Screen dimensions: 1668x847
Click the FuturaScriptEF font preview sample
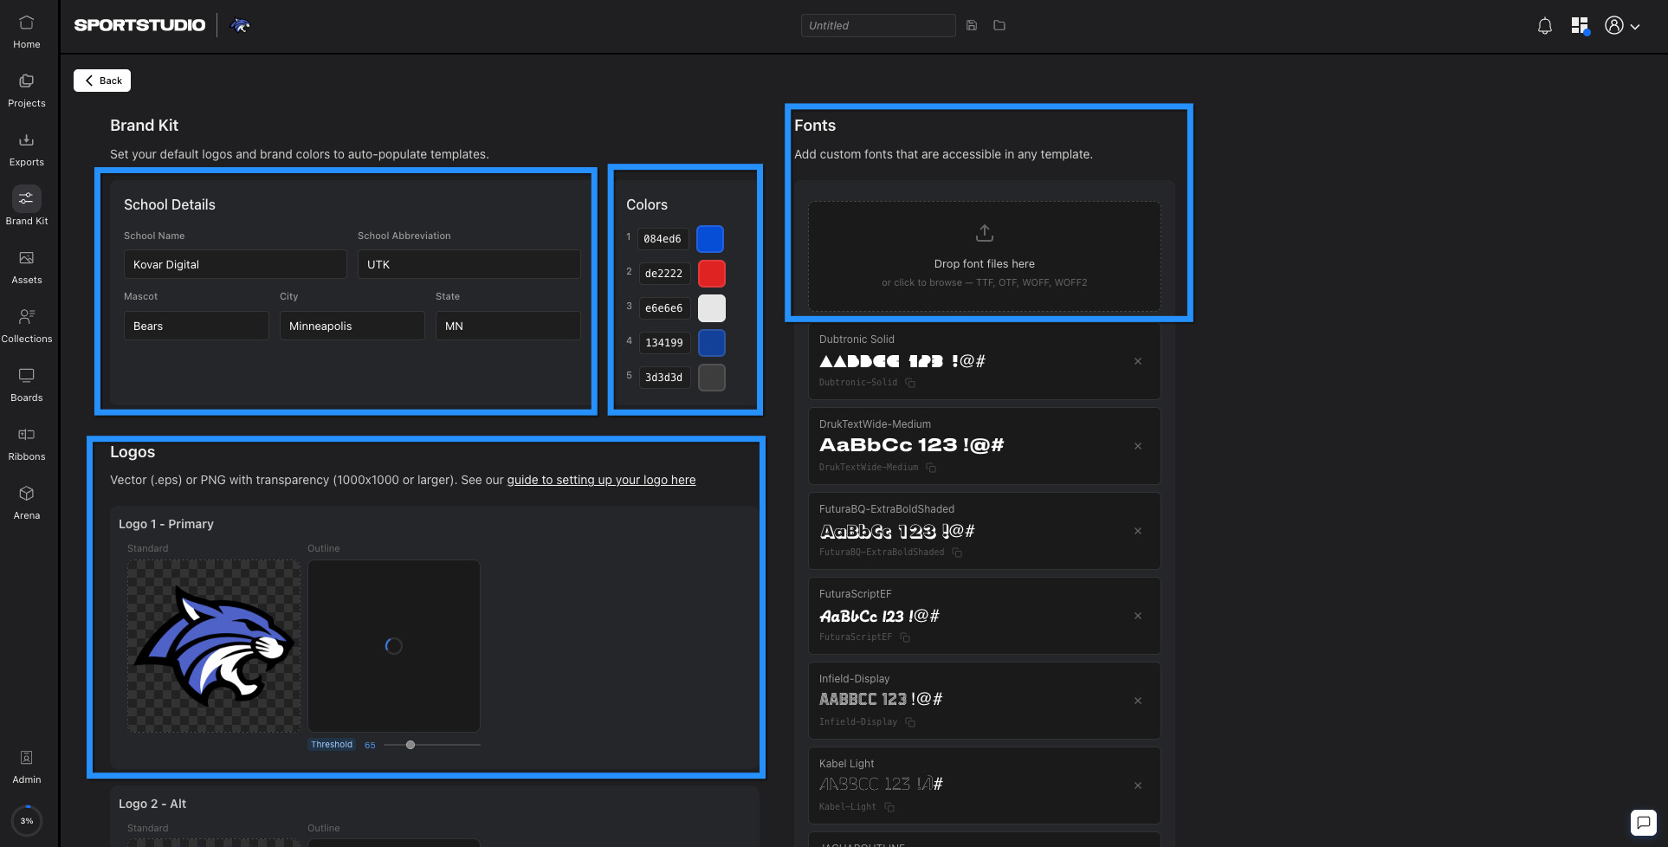point(879,616)
